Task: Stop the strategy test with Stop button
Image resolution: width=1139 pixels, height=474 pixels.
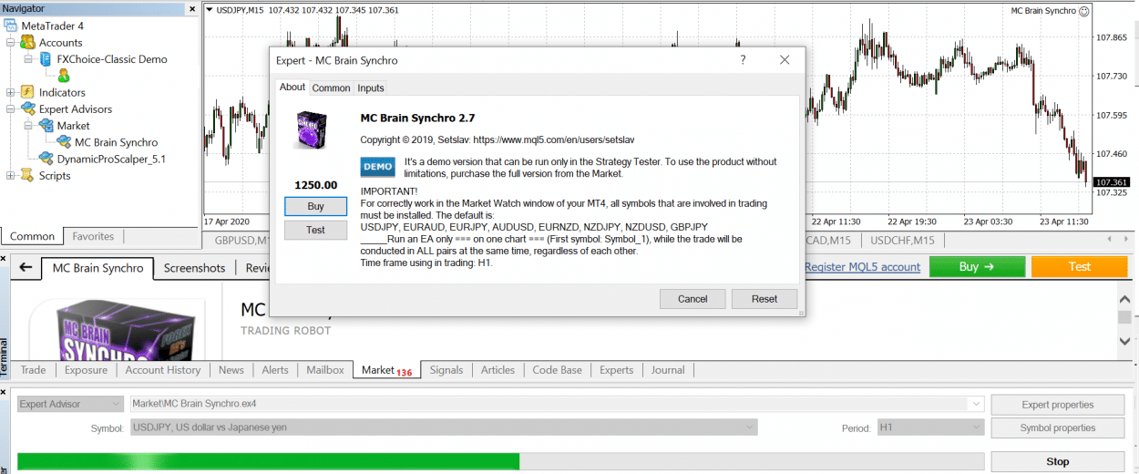Action: (1058, 462)
